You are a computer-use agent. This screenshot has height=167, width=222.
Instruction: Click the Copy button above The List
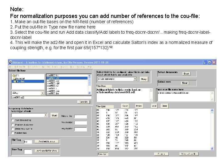[125, 106]
